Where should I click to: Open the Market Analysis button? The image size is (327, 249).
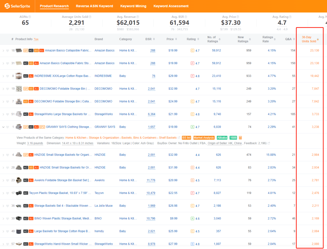click(204, 138)
